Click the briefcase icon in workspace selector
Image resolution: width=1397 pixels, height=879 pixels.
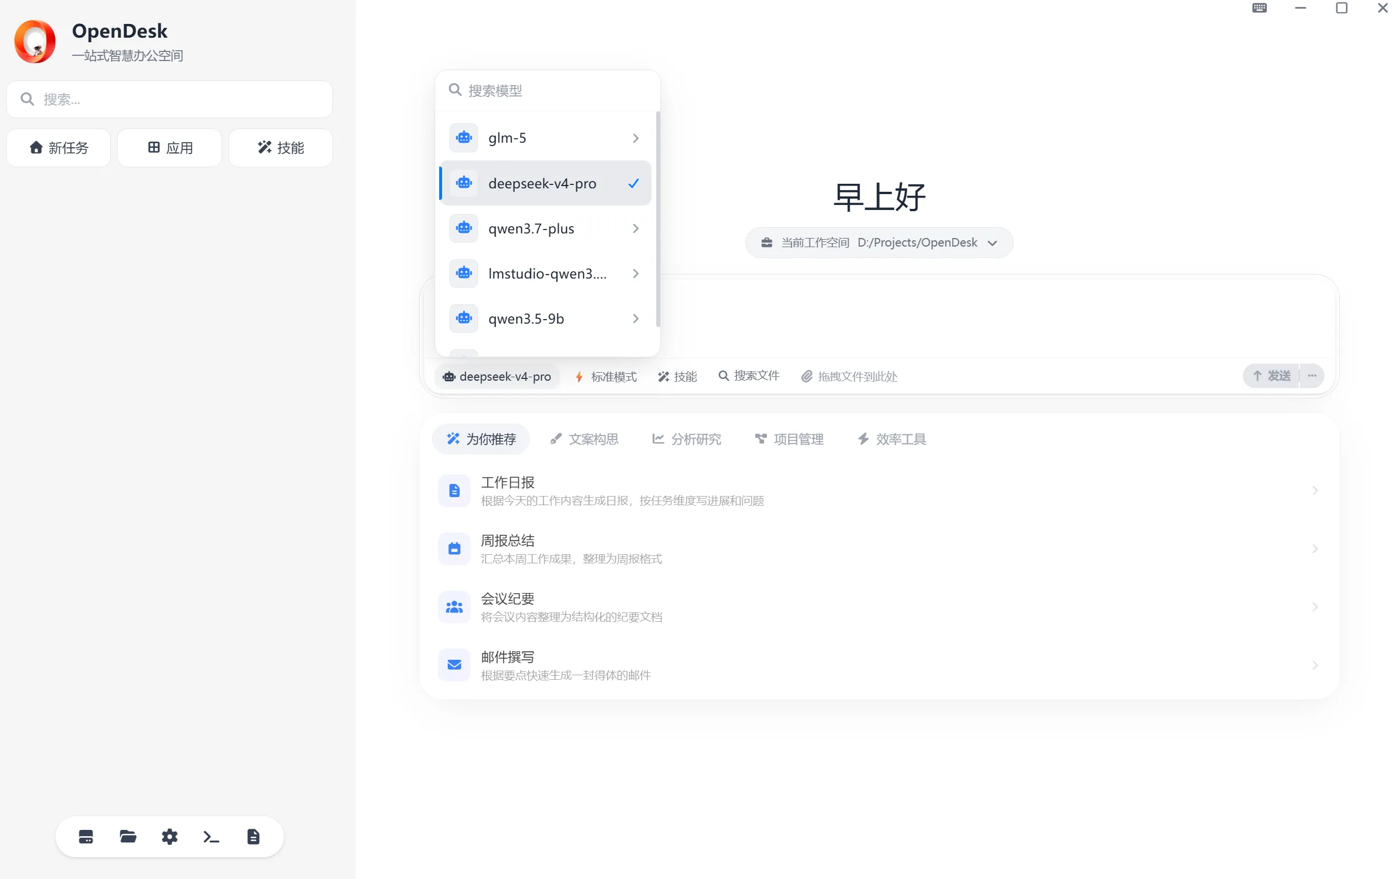(x=767, y=243)
